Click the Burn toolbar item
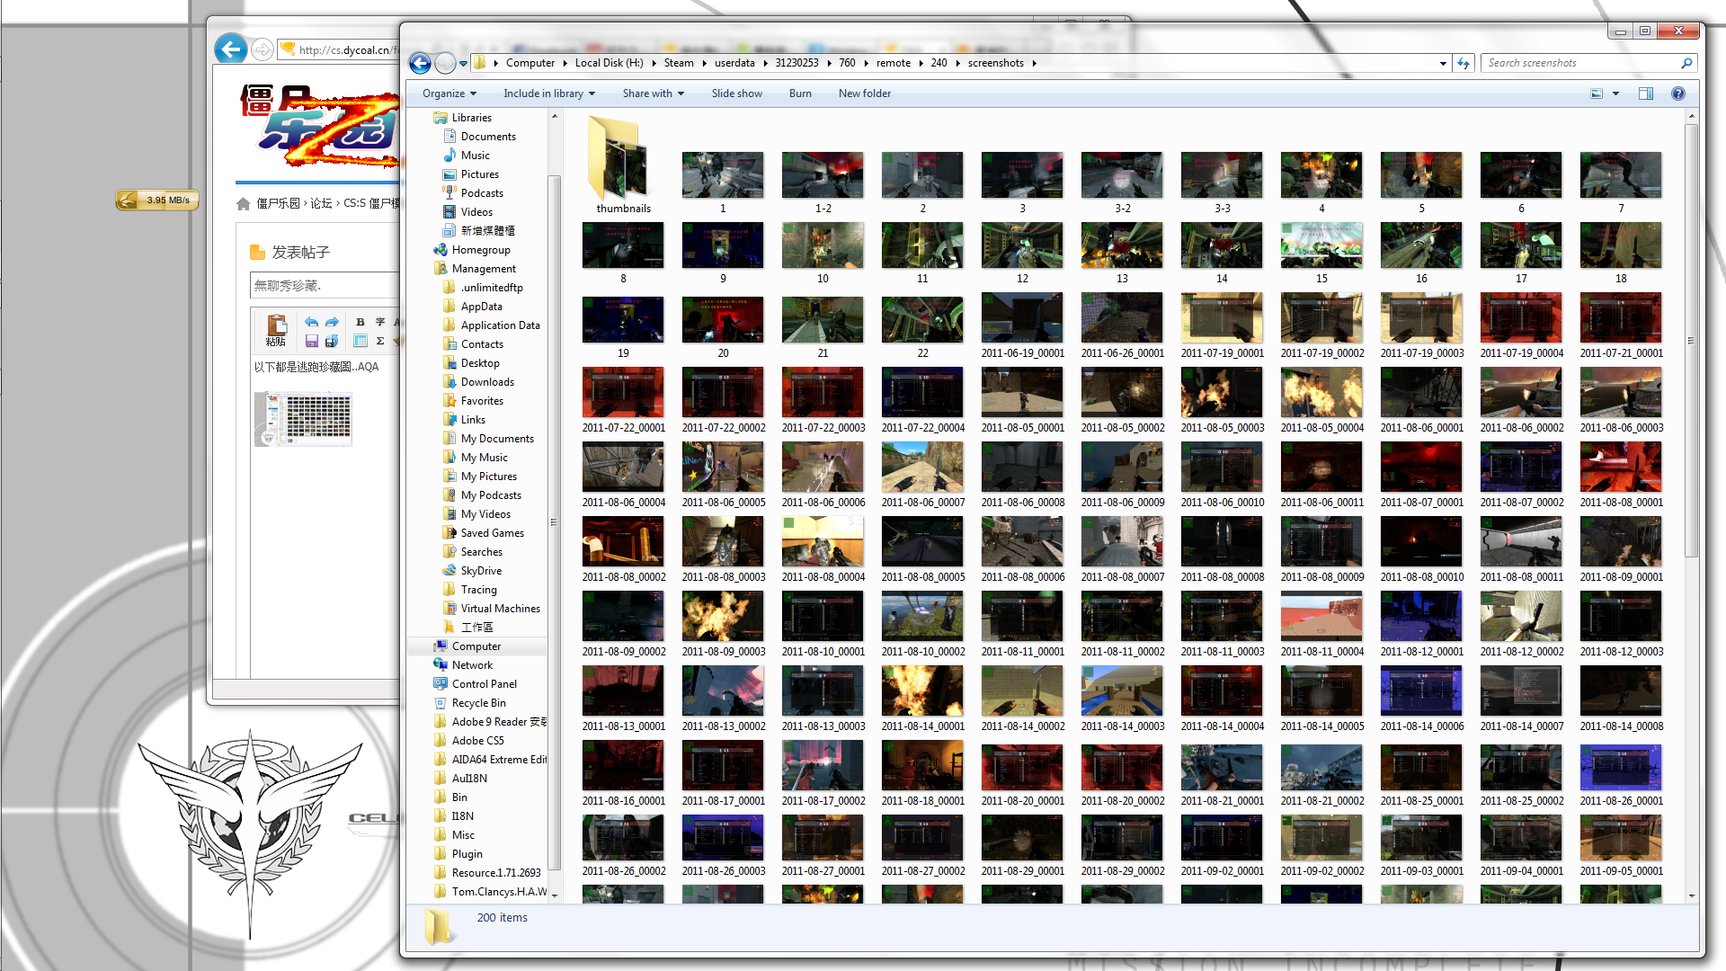 pyautogui.click(x=800, y=94)
